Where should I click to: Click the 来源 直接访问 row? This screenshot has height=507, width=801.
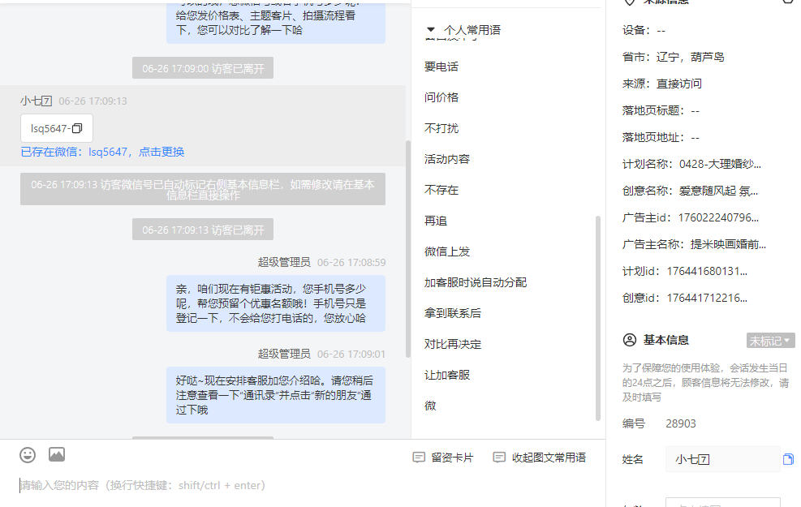[x=662, y=84]
